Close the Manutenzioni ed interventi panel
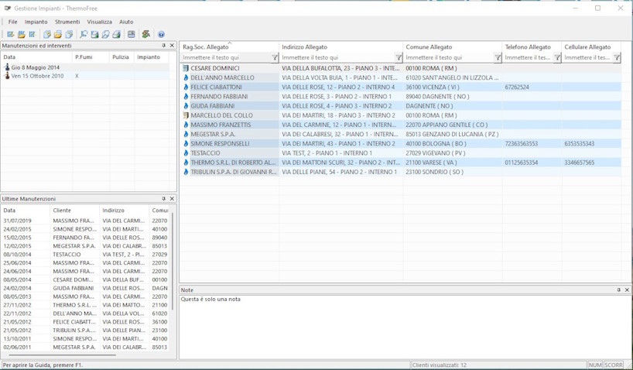Viewport: 633px width, 370px height. coord(172,46)
